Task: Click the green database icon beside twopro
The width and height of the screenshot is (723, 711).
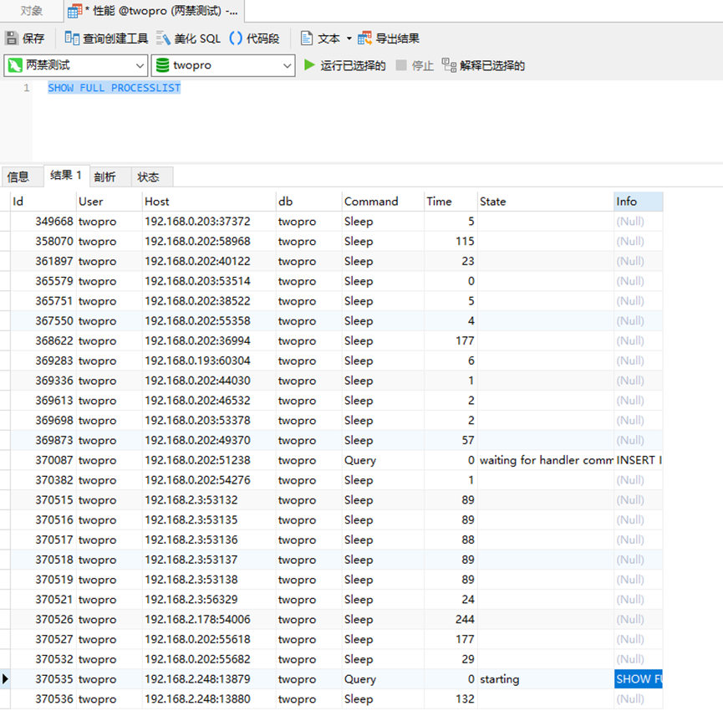Action: pos(162,65)
